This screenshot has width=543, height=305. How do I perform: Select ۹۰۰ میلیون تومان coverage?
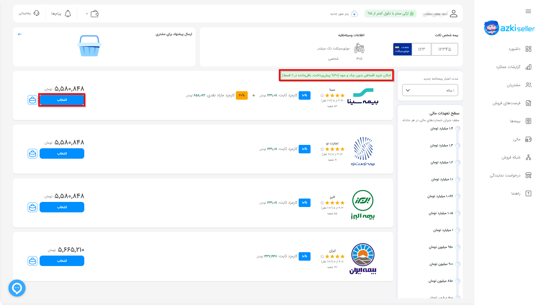[458, 264]
